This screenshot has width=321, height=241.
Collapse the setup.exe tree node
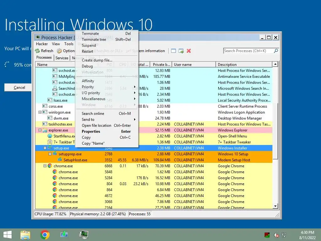click(x=45, y=148)
